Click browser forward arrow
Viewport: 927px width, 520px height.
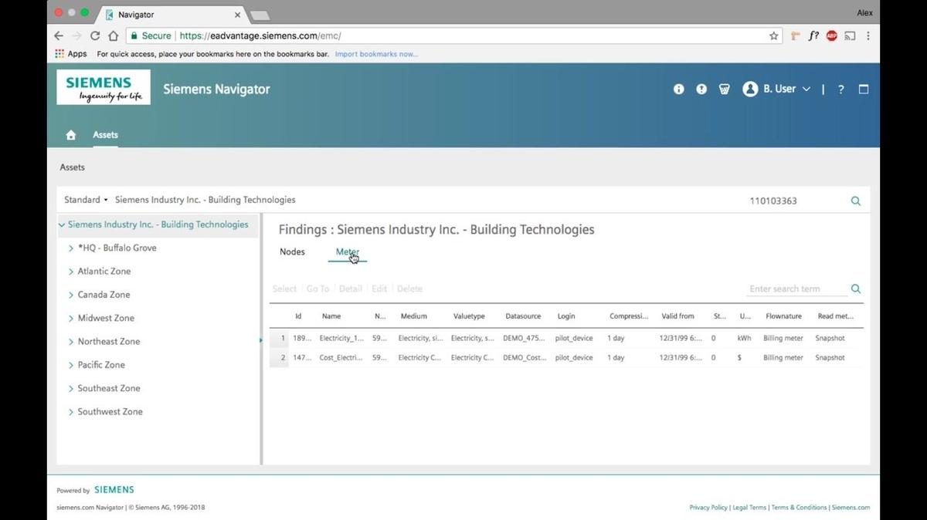(x=76, y=35)
